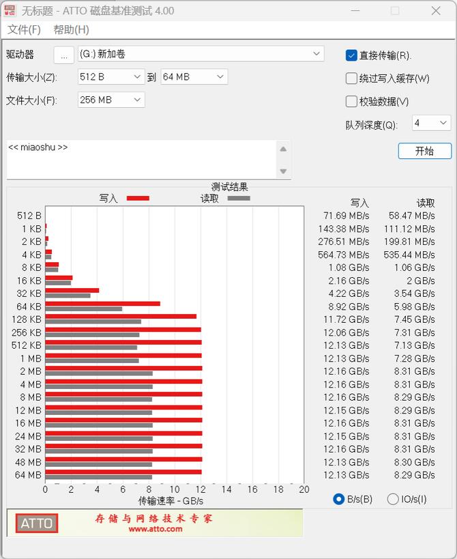Click the 128 KB chart row label
The image size is (457, 559).
click(x=27, y=319)
